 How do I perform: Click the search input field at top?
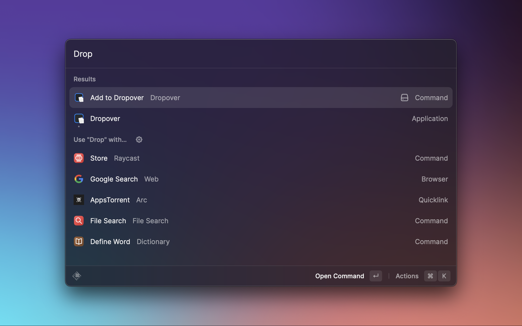tap(261, 53)
